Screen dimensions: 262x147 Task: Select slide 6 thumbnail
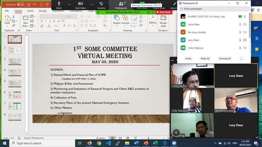point(15,95)
